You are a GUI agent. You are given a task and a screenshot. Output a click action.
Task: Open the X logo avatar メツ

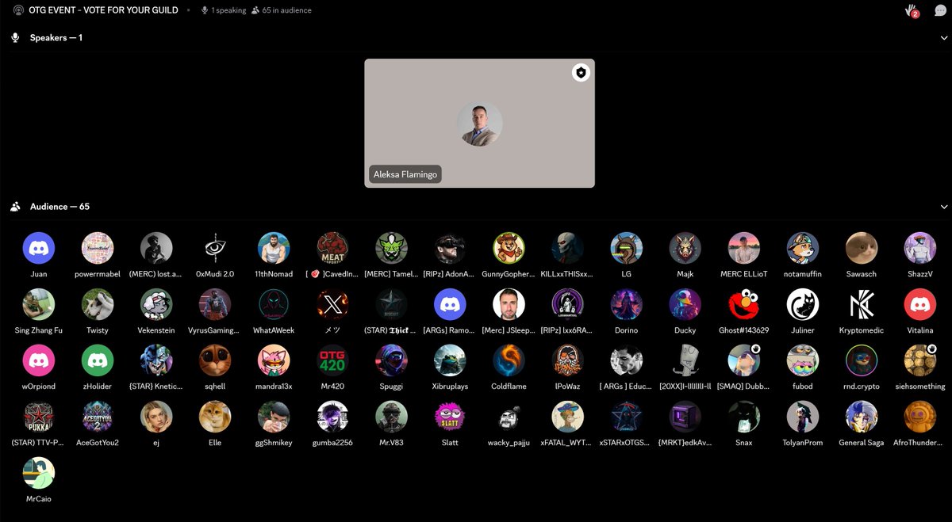[x=332, y=304]
